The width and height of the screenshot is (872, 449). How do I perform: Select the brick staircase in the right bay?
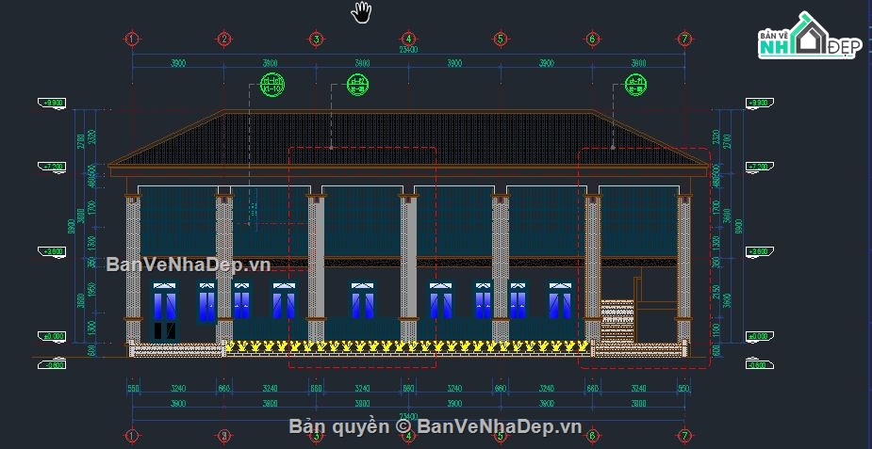617,321
